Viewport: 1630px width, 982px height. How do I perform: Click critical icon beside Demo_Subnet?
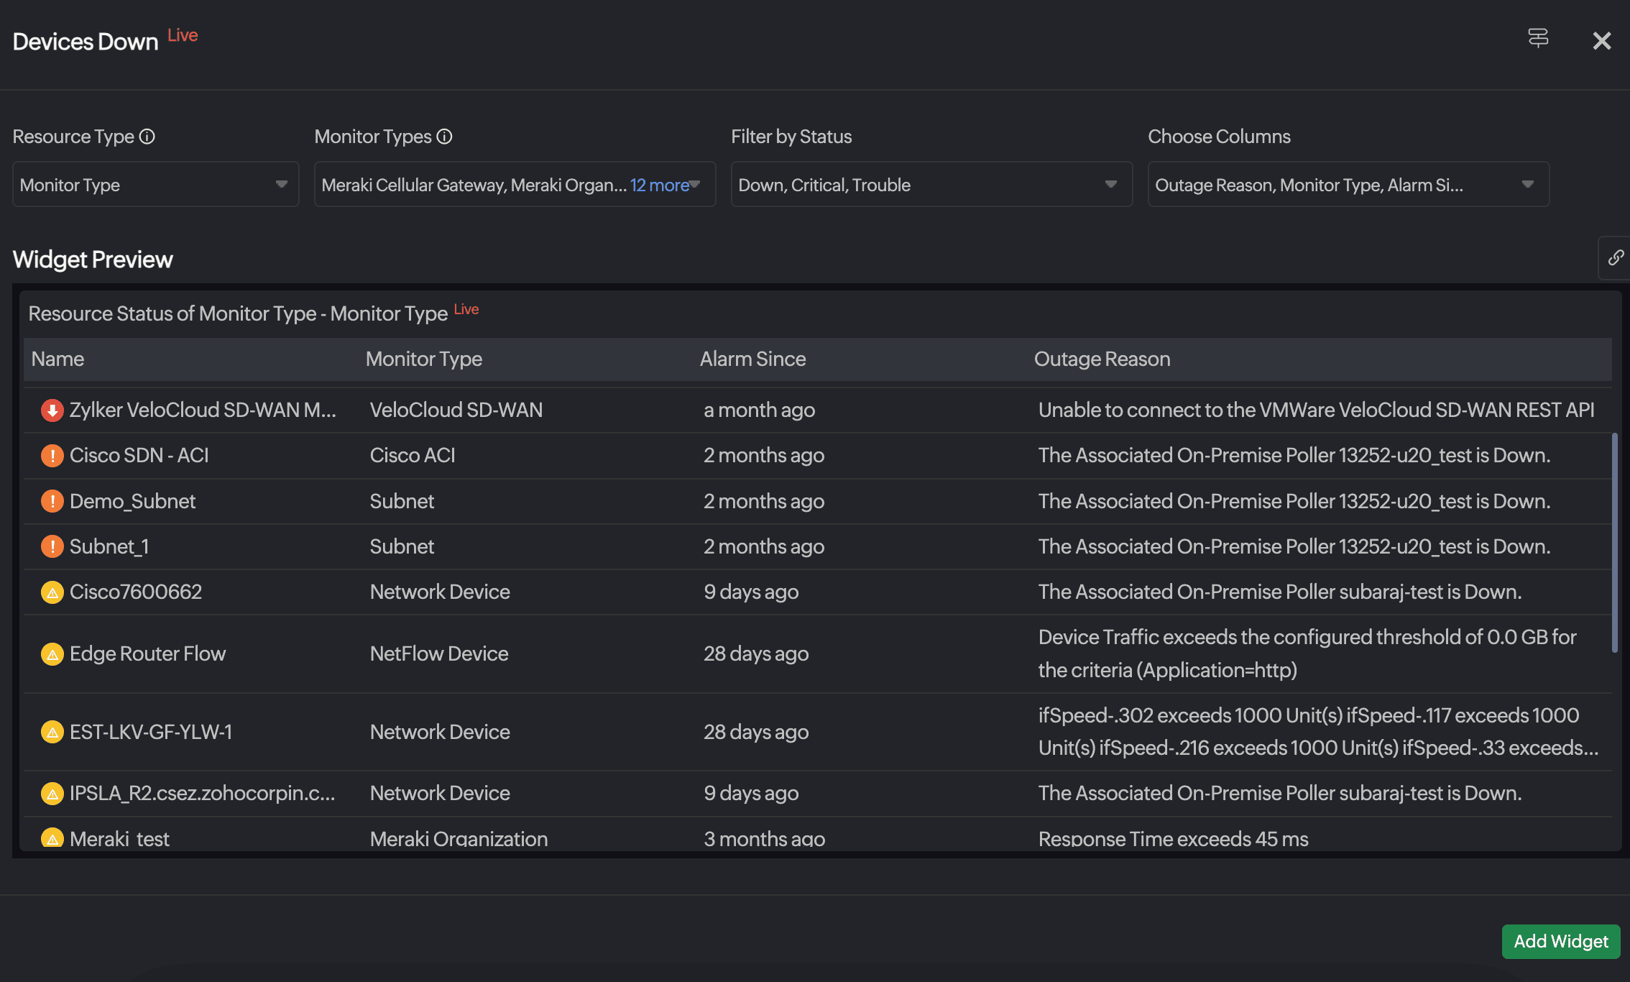[x=52, y=501]
